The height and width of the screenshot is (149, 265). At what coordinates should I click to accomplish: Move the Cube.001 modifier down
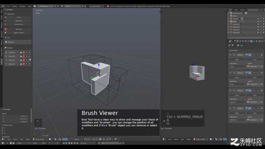[257, 91]
